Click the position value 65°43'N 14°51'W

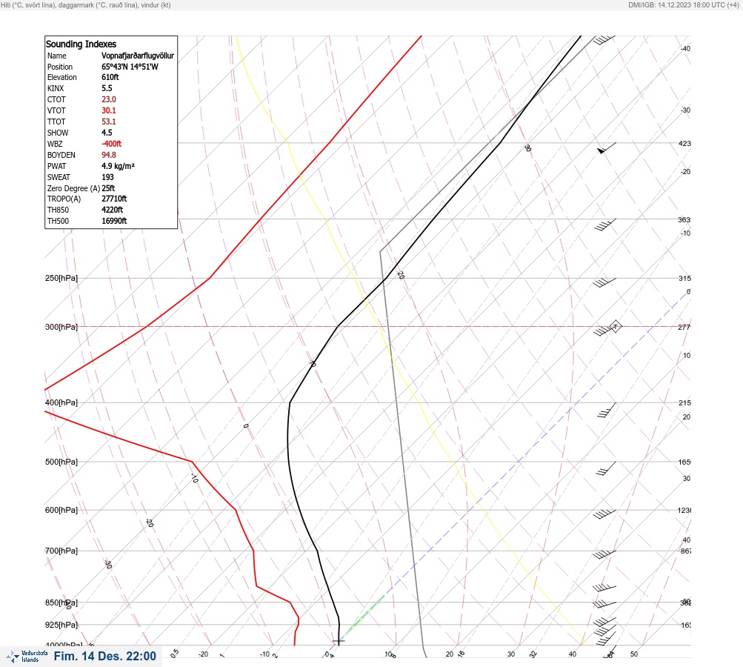click(x=130, y=67)
